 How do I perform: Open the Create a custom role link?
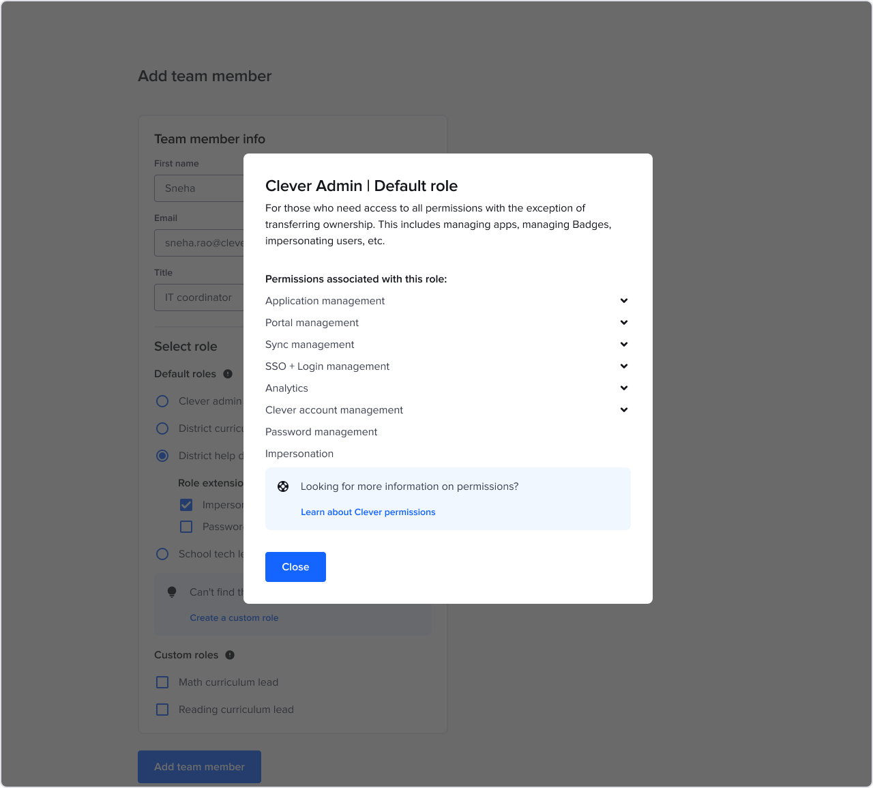pos(234,618)
